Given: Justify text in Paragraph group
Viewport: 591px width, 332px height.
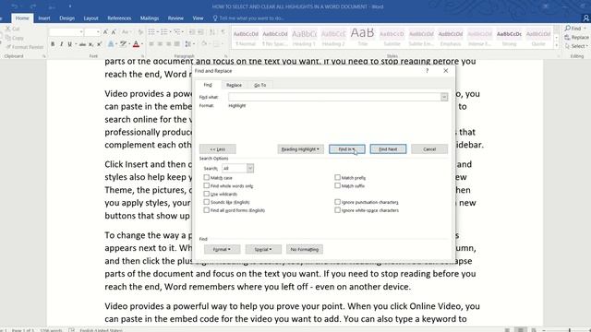Looking at the screenshot, I should click(176, 44).
